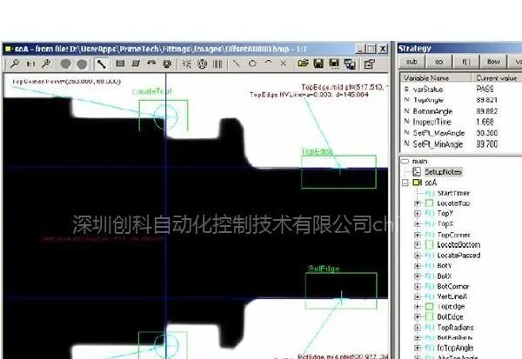Viewport: 522px width, 359px height.
Task: Click the BotEdge ROI box in image
Action: pyautogui.click(x=341, y=291)
